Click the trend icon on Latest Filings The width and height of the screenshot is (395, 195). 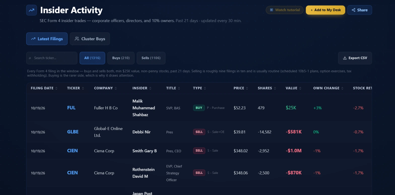coord(33,39)
